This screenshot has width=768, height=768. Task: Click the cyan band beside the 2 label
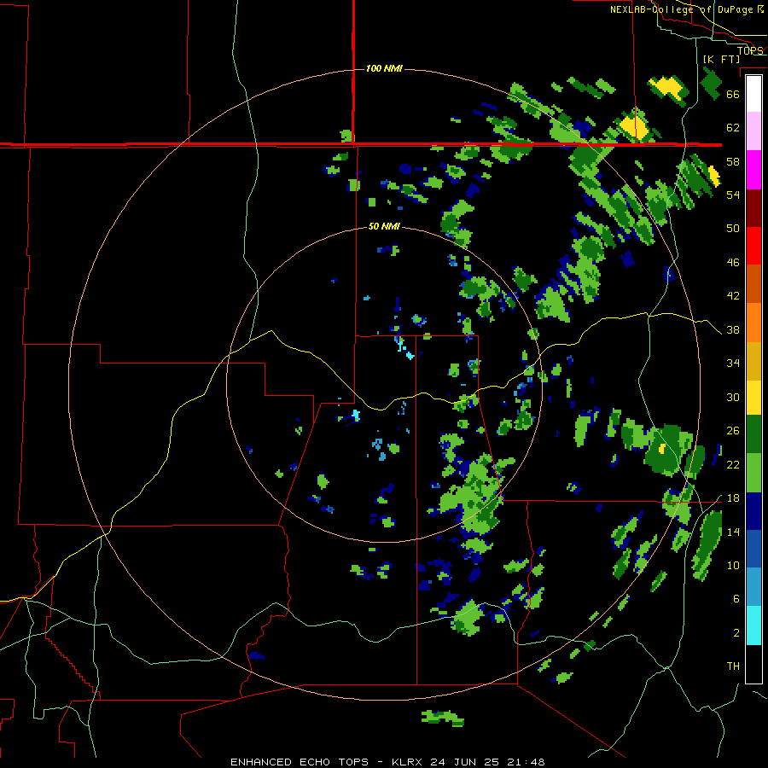[x=753, y=625]
